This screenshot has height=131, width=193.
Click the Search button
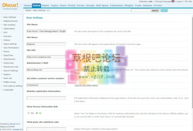[x=155, y=10]
